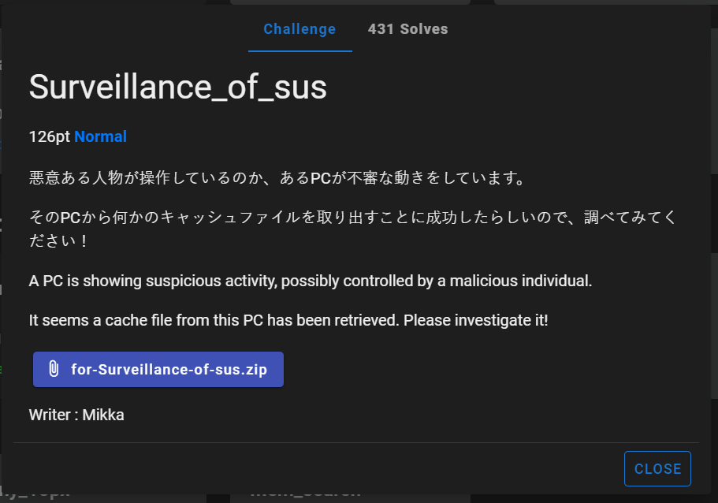Switch to the Challenge tab
The height and width of the screenshot is (503, 718).
[300, 29]
